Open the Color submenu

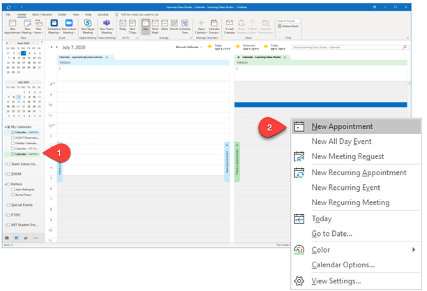(357, 250)
